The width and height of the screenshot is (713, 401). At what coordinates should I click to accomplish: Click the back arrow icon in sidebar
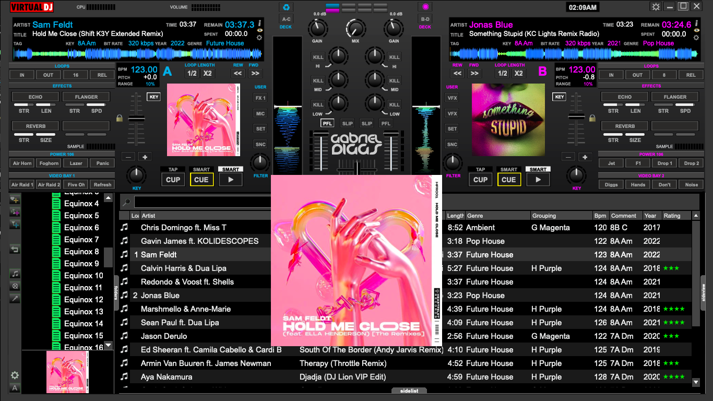click(x=15, y=250)
